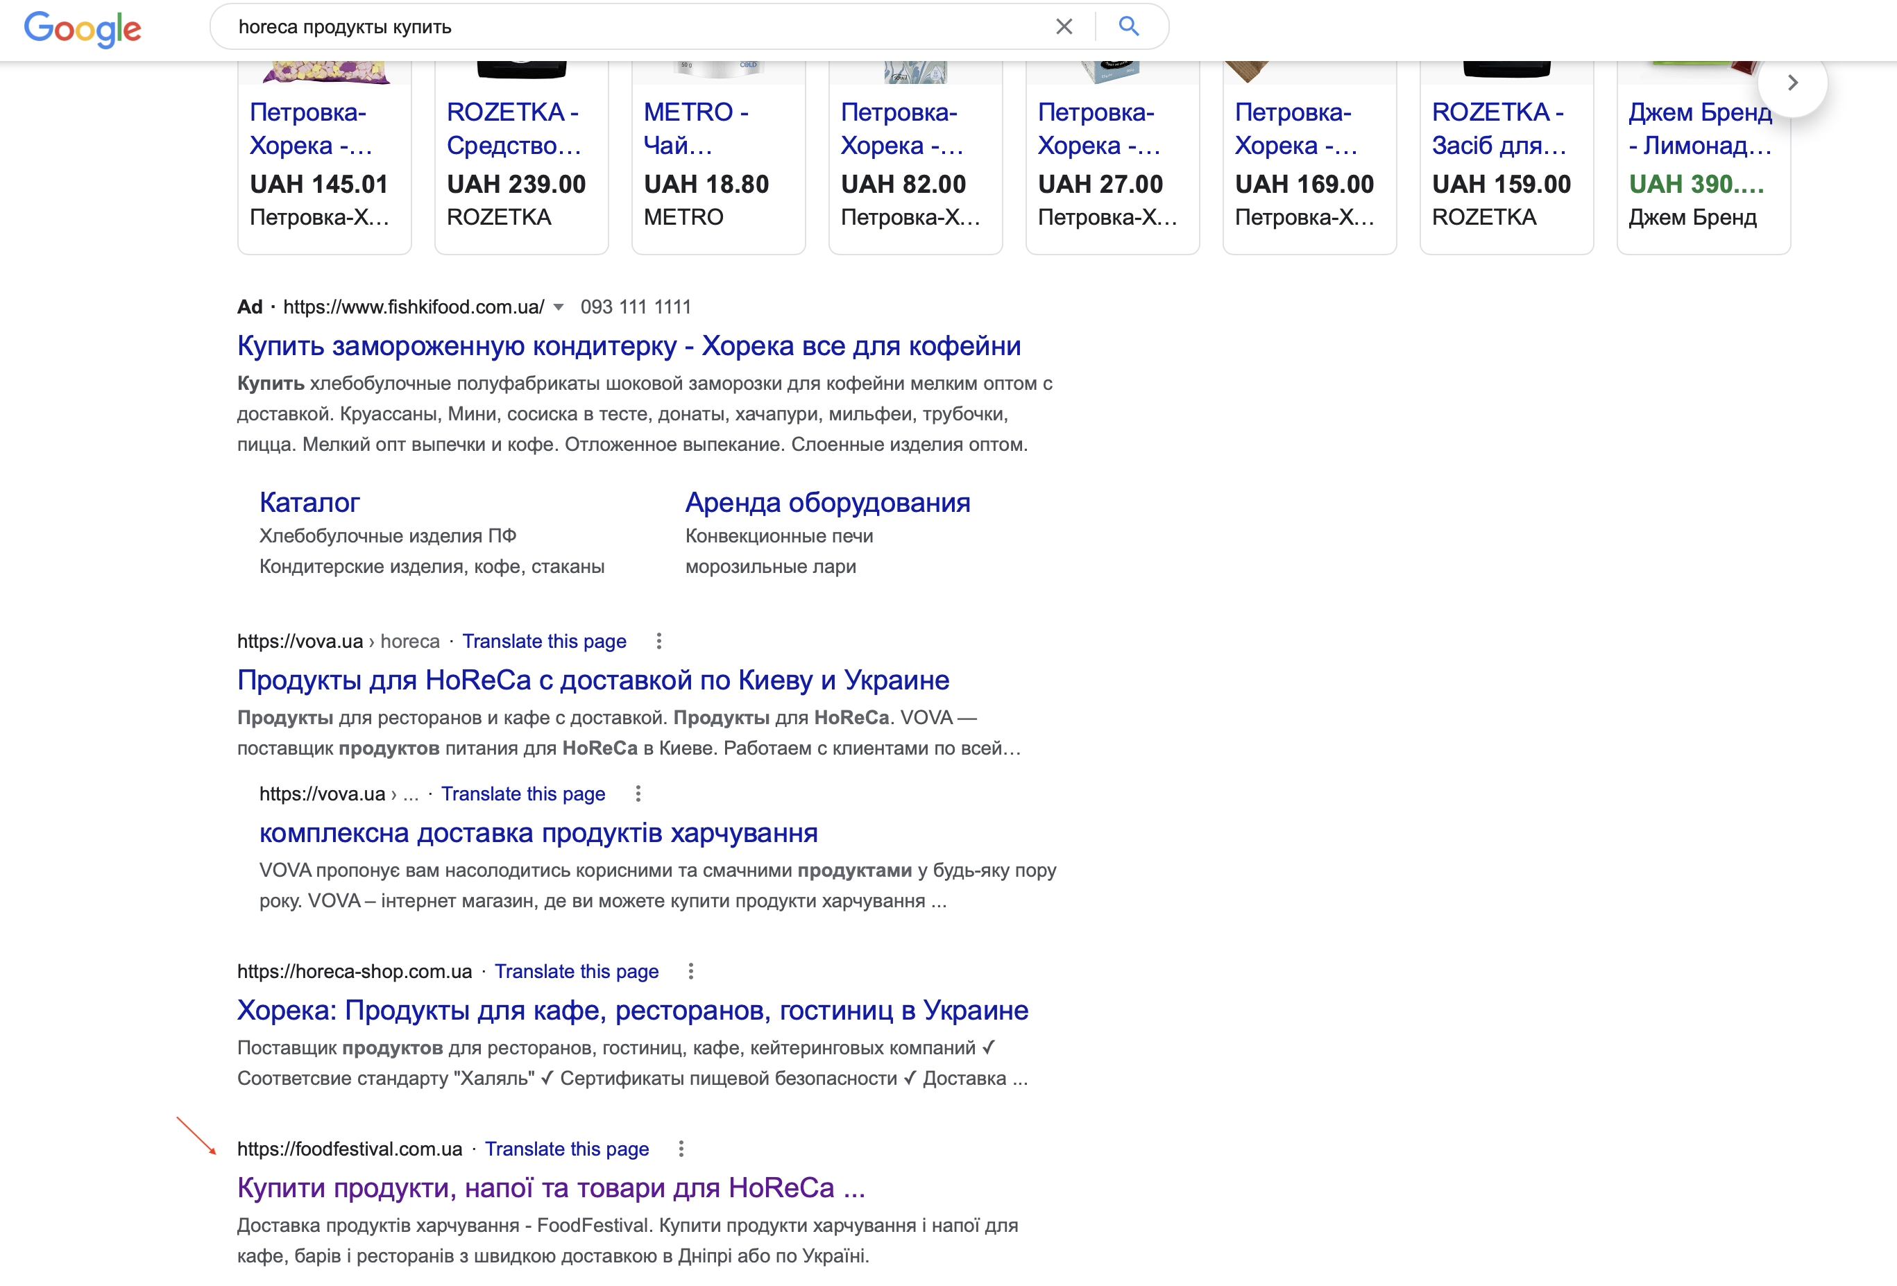Translate the vova.ua sub-result page
This screenshot has width=1897, height=1286.
coord(523,794)
